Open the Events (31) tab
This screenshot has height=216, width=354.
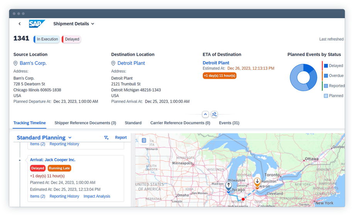[x=229, y=123]
